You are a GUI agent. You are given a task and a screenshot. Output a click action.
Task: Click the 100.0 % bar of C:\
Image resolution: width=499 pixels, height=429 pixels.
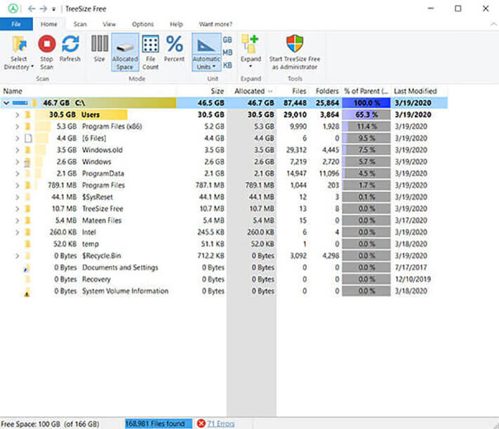[366, 103]
